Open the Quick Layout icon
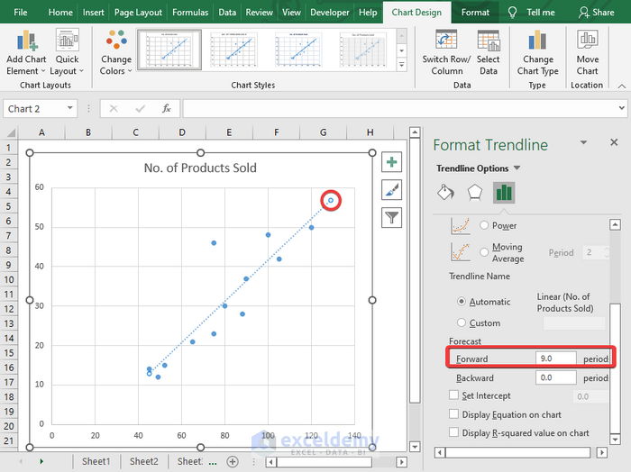 pyautogui.click(x=68, y=41)
